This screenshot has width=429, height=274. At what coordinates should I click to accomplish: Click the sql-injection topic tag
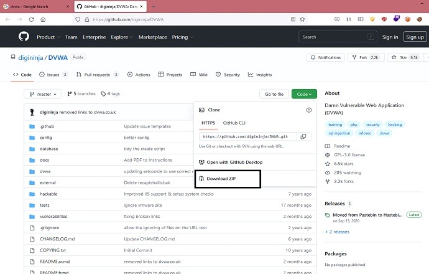339,133
